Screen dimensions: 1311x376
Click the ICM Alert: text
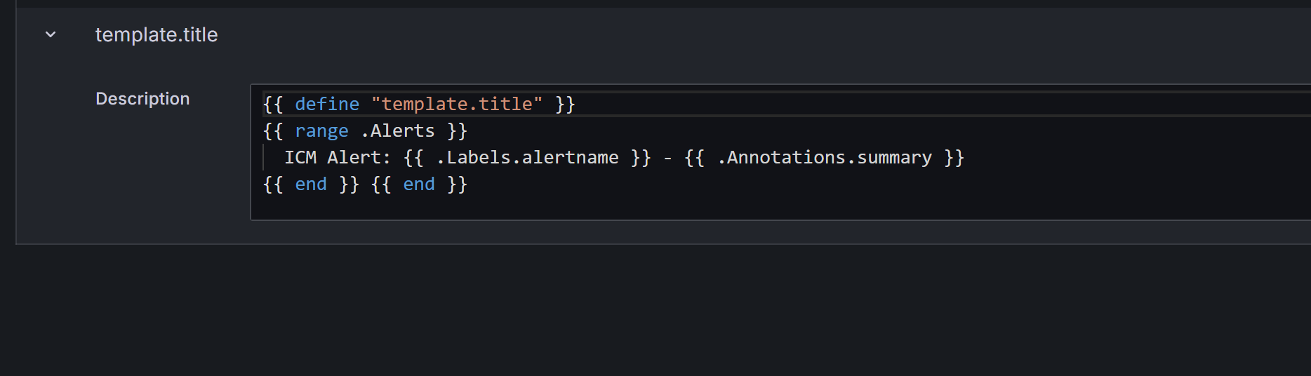pos(337,158)
